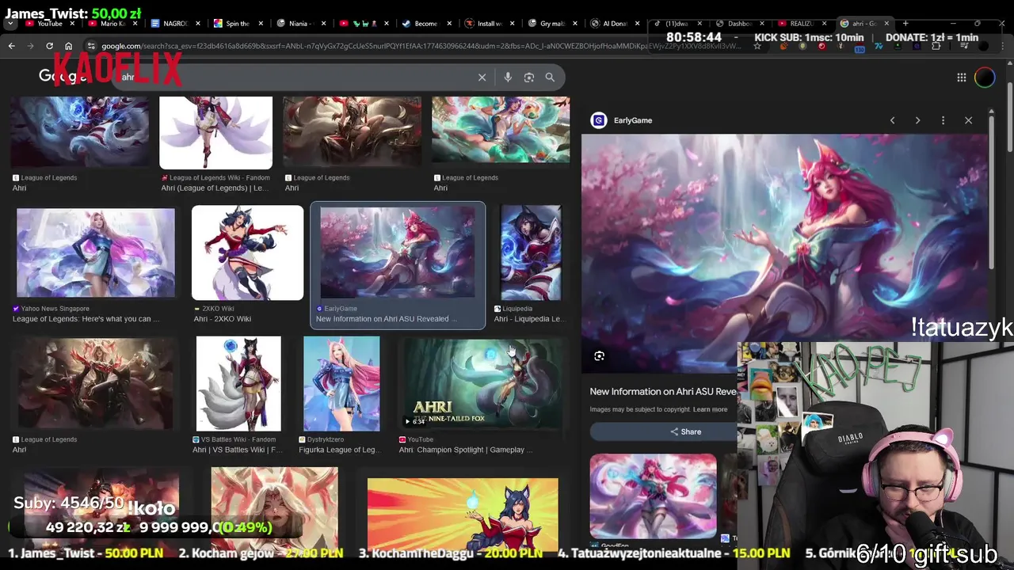
Task: Switch to the 'Gry mał' tab
Action: click(x=551, y=24)
